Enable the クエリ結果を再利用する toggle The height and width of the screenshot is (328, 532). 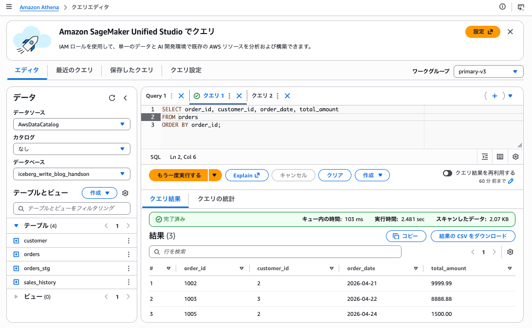[447, 173]
